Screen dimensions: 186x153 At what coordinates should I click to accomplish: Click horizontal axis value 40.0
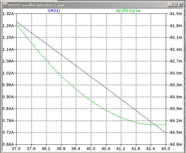(91, 148)
